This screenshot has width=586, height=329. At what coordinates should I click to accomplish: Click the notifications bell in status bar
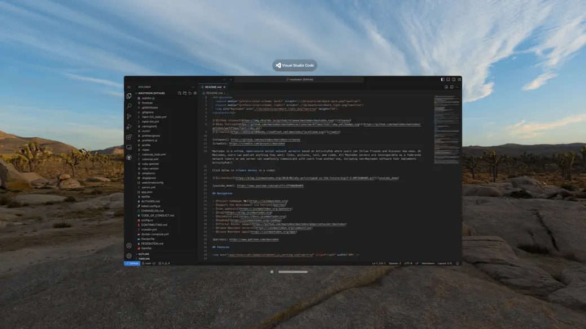pyautogui.click(x=457, y=262)
